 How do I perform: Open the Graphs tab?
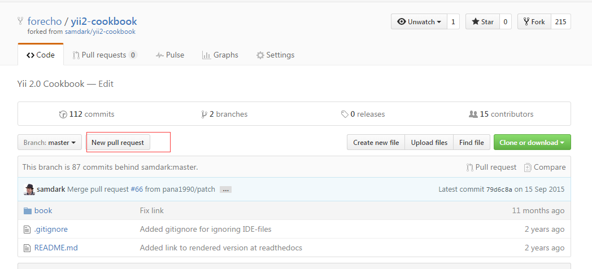pos(220,55)
